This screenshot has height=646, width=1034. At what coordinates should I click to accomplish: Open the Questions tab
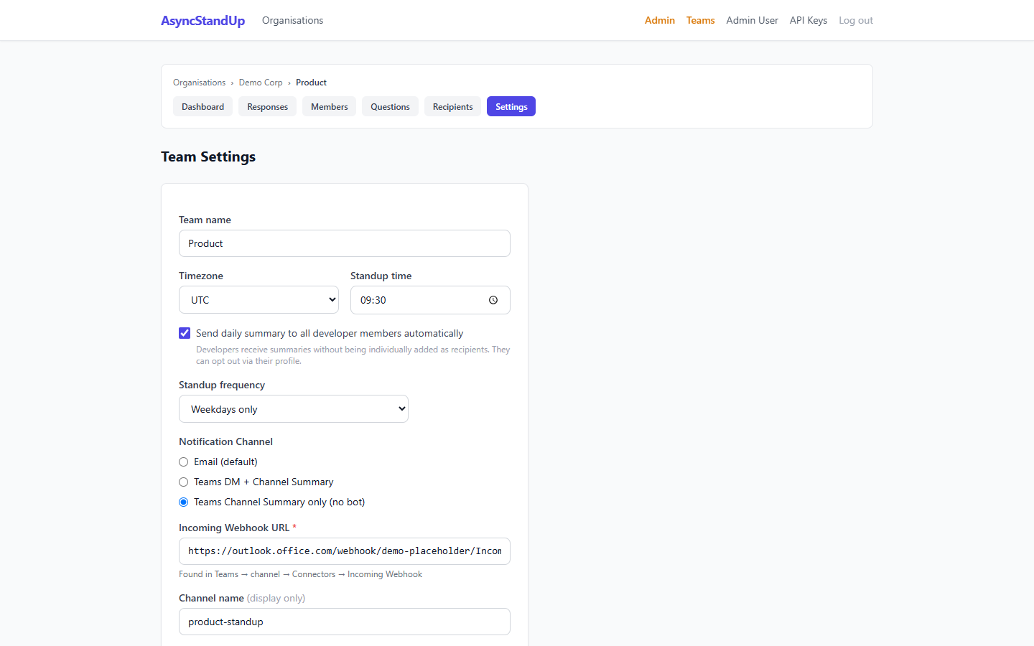tap(390, 106)
